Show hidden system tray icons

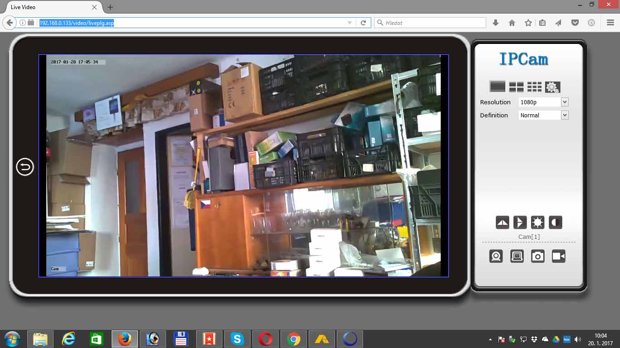coord(490,339)
